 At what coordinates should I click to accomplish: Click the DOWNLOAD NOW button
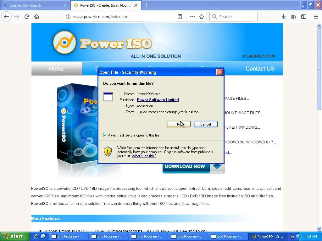(x=193, y=168)
